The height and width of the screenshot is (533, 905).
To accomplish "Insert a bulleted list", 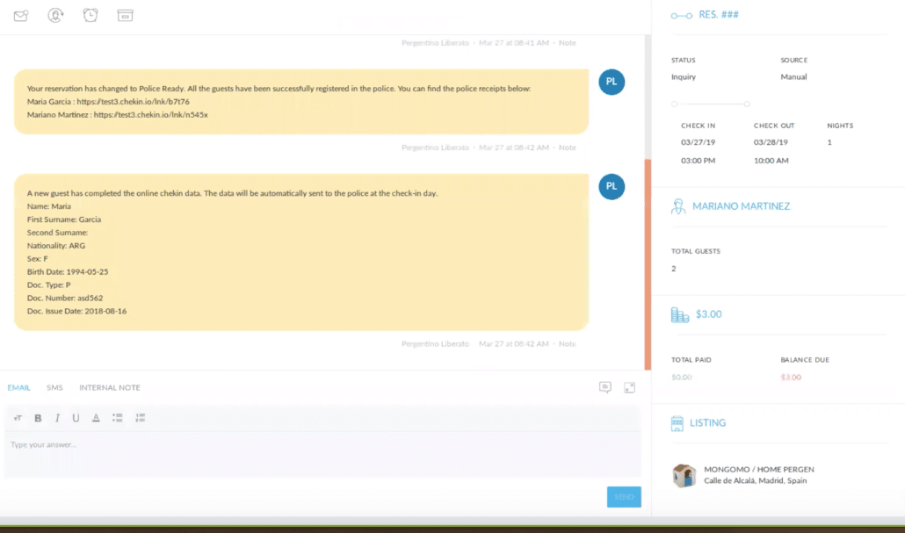I will [x=118, y=418].
